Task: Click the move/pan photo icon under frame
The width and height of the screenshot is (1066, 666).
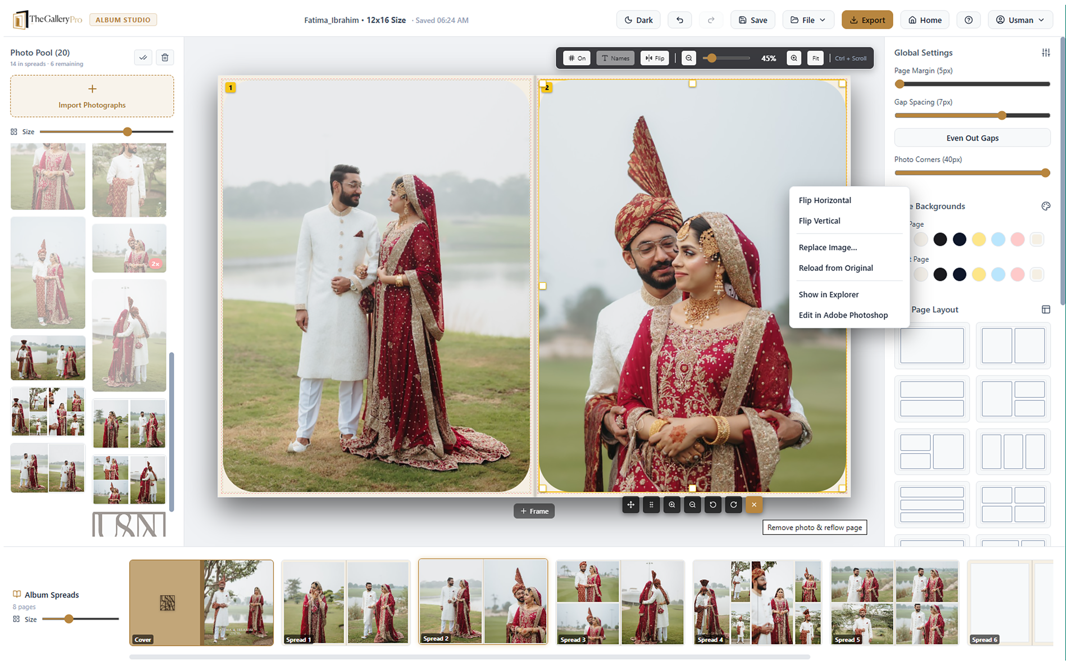Action: pyautogui.click(x=630, y=505)
